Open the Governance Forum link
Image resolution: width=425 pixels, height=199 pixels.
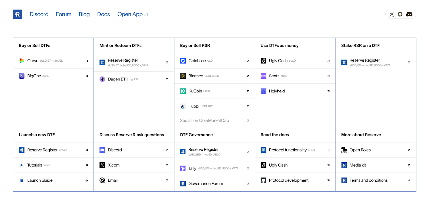point(215,184)
